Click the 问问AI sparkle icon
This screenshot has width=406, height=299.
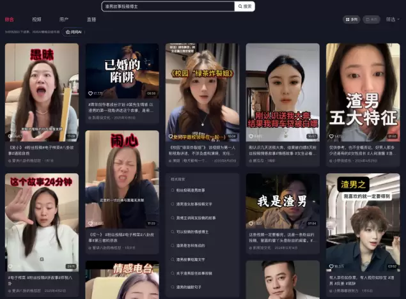[68, 32]
